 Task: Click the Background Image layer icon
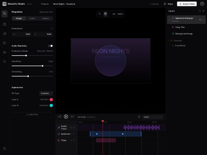pyautogui.click(x=173, y=34)
